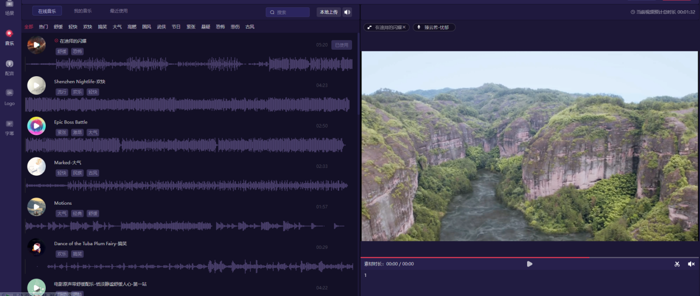Seek within the Shenzhen Nightlife waveform
This screenshot has width=700, height=296.
point(187,105)
